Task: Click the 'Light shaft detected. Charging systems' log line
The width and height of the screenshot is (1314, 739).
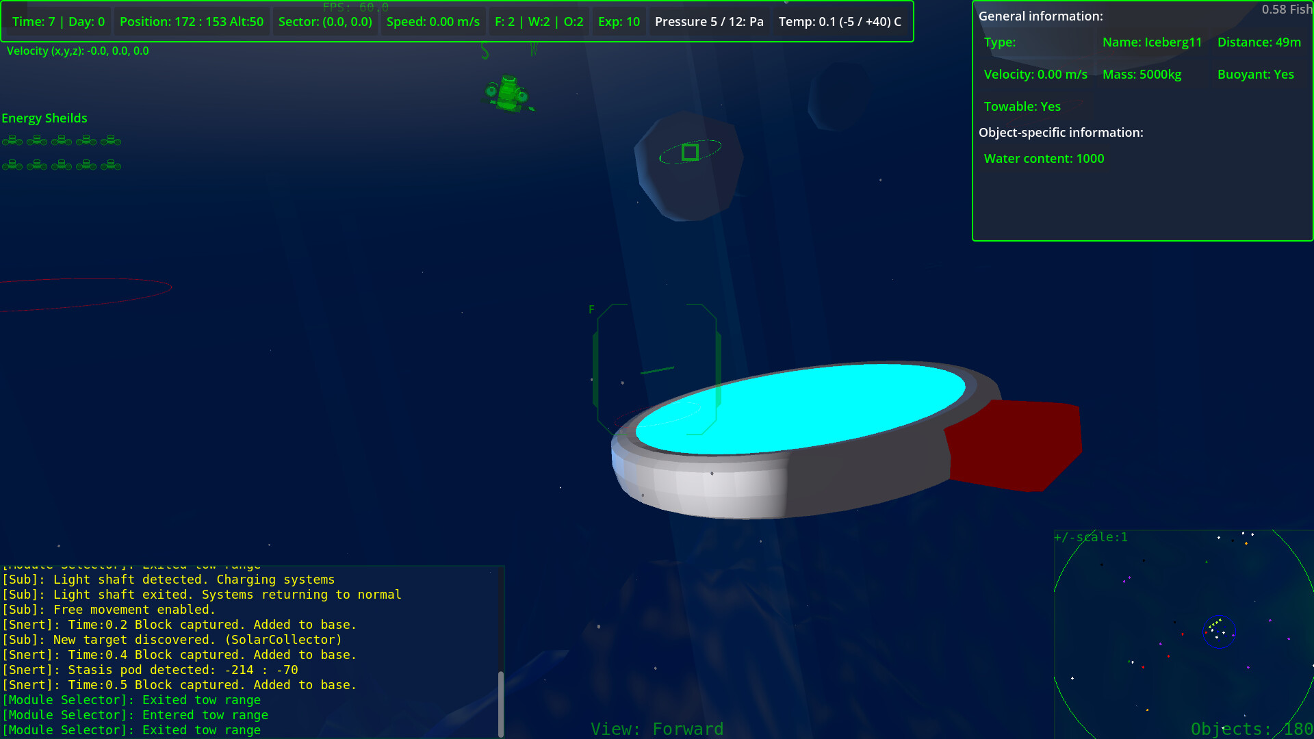Action: [168, 580]
